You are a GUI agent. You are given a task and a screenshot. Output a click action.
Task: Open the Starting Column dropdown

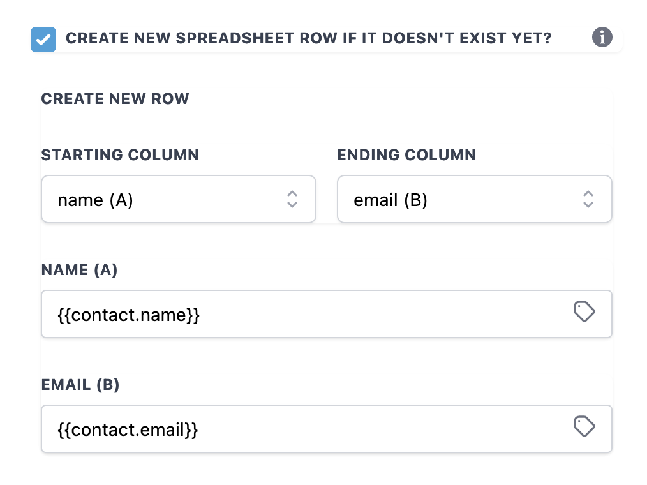179,199
